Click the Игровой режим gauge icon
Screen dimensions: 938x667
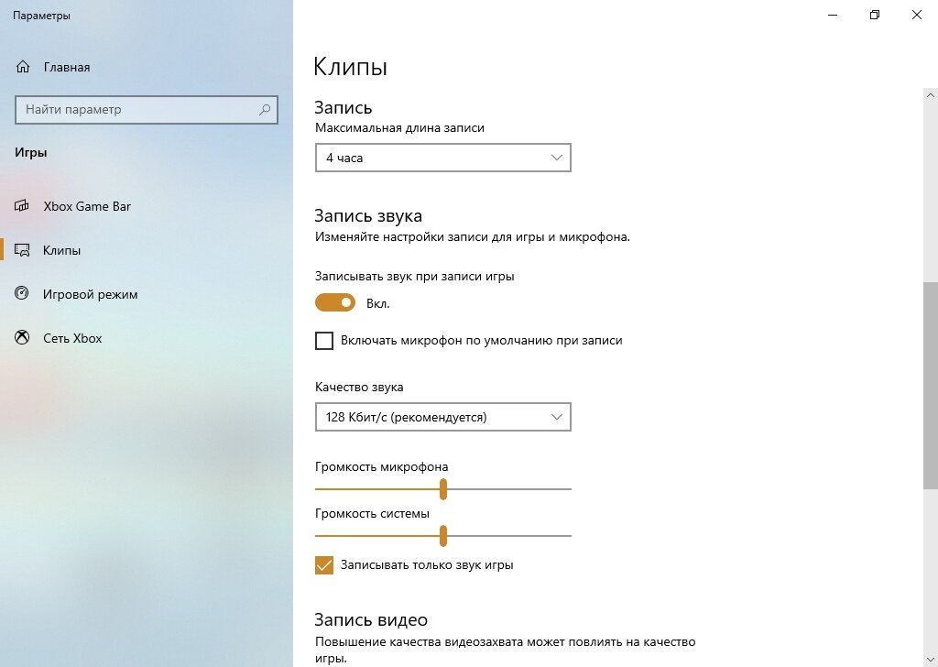(22, 293)
